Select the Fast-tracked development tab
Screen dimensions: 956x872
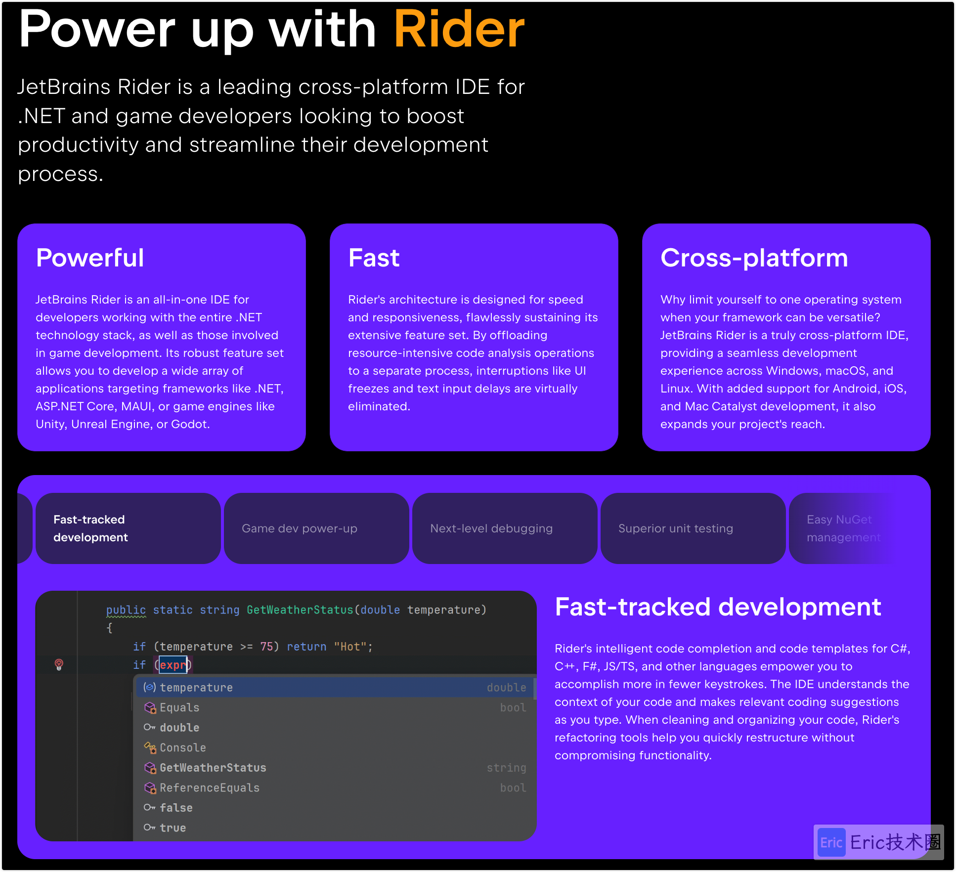[x=128, y=528]
